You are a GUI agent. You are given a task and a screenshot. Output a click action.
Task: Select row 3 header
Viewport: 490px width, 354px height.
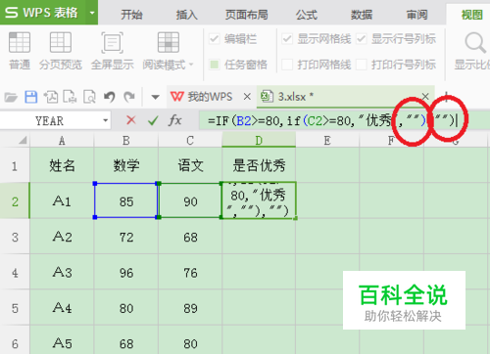15,237
